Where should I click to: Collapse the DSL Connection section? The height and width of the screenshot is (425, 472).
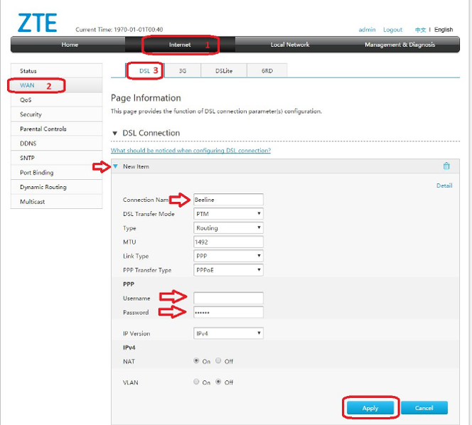115,134
